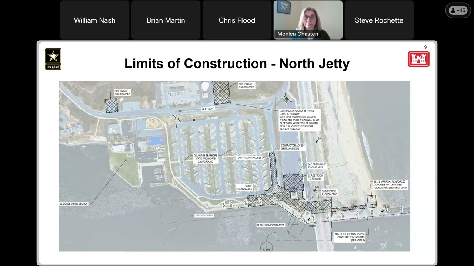Click the U.S. Army star logo
Screen dimensions: 474x266
tap(53, 59)
